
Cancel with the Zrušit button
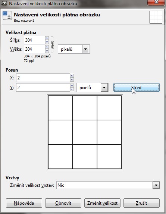(141, 203)
